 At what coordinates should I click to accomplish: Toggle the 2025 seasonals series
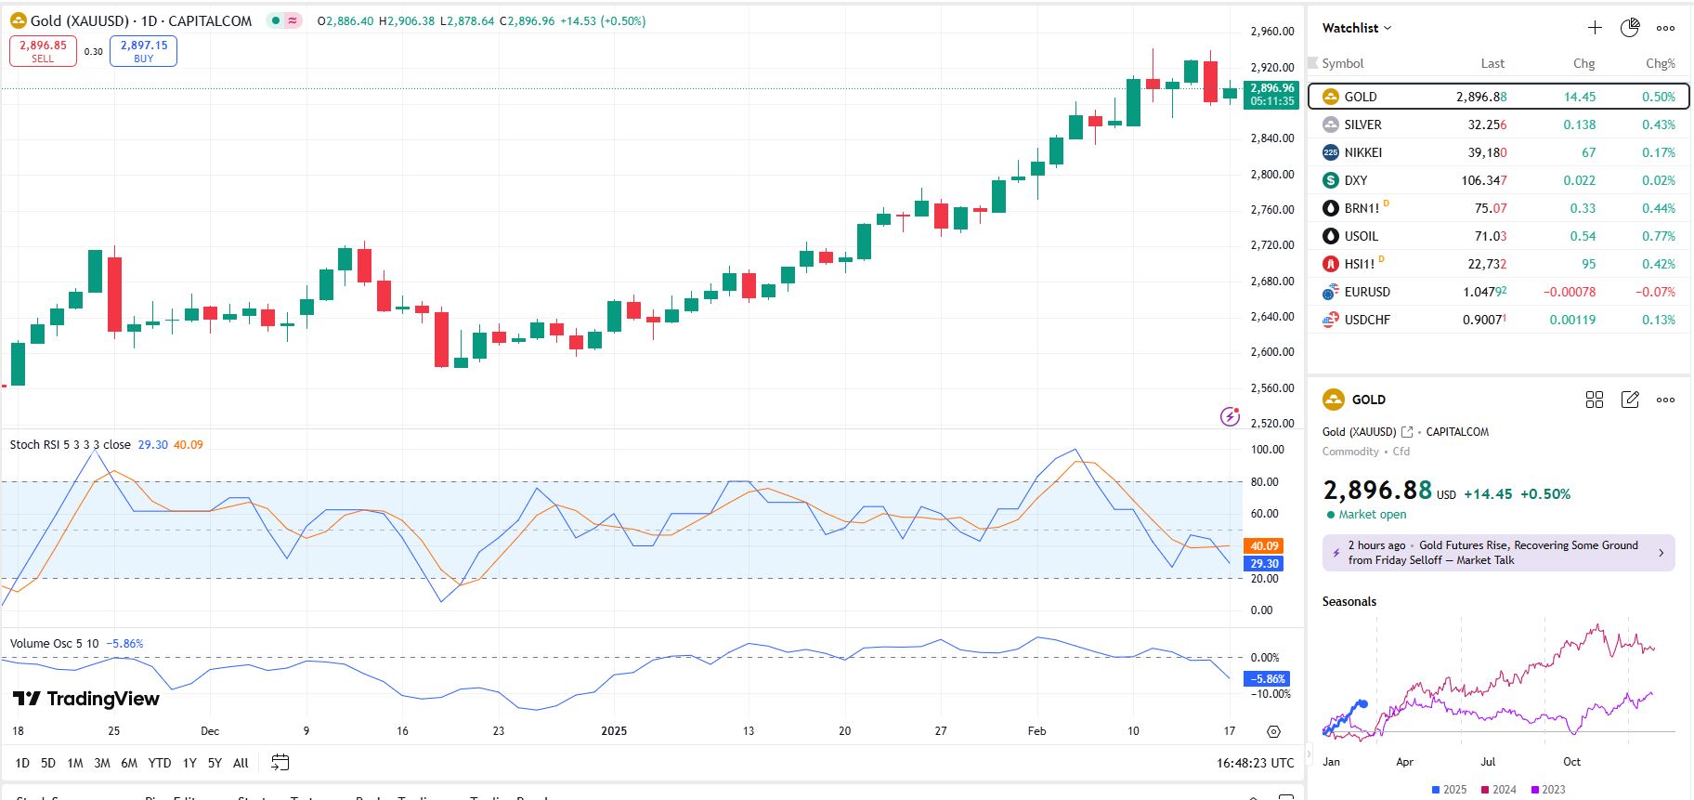tap(1449, 790)
